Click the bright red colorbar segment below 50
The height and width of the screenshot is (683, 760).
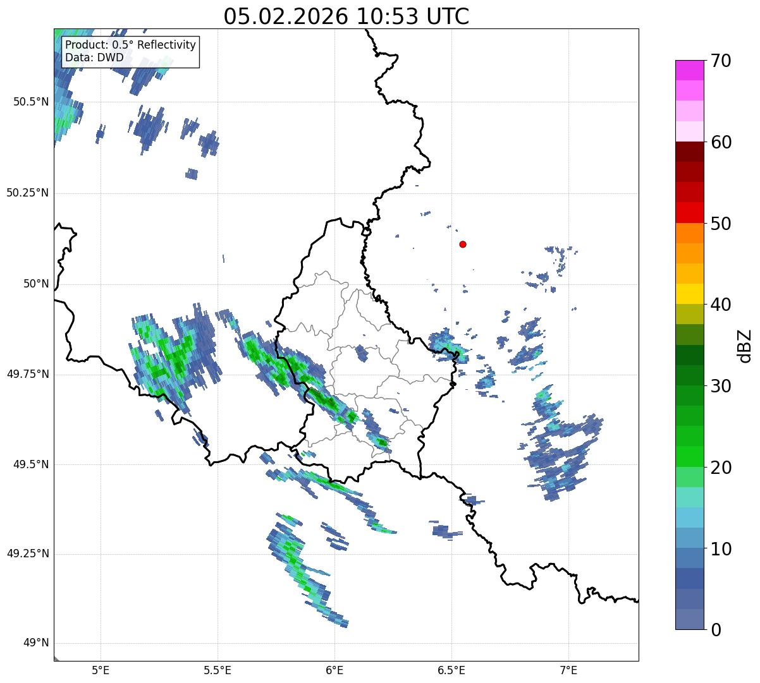tap(690, 213)
